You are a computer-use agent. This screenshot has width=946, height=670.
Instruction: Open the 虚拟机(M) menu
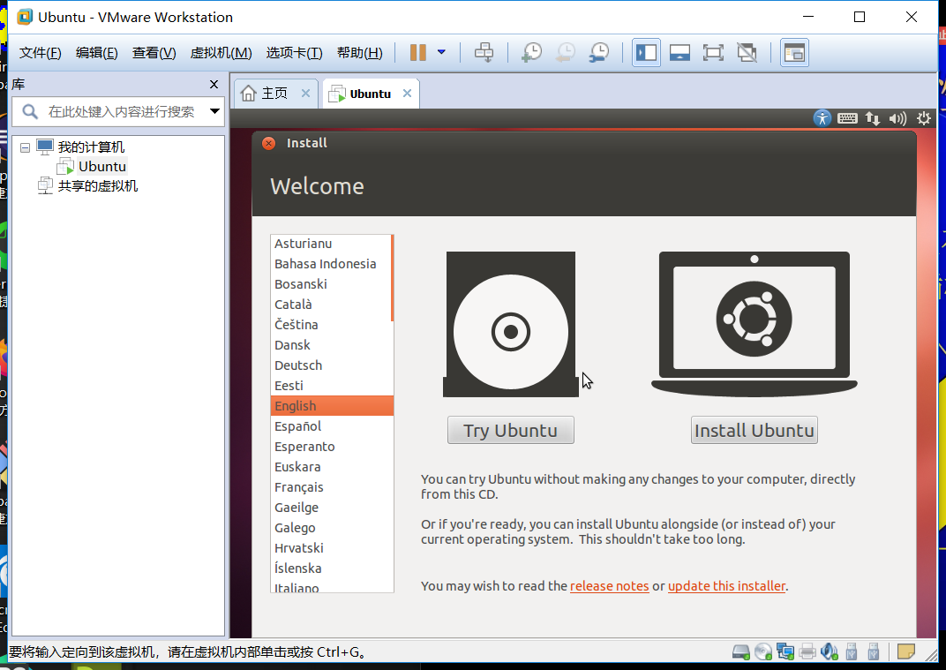click(x=221, y=53)
